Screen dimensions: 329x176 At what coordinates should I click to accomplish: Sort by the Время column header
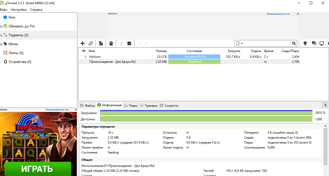[x=268, y=51]
